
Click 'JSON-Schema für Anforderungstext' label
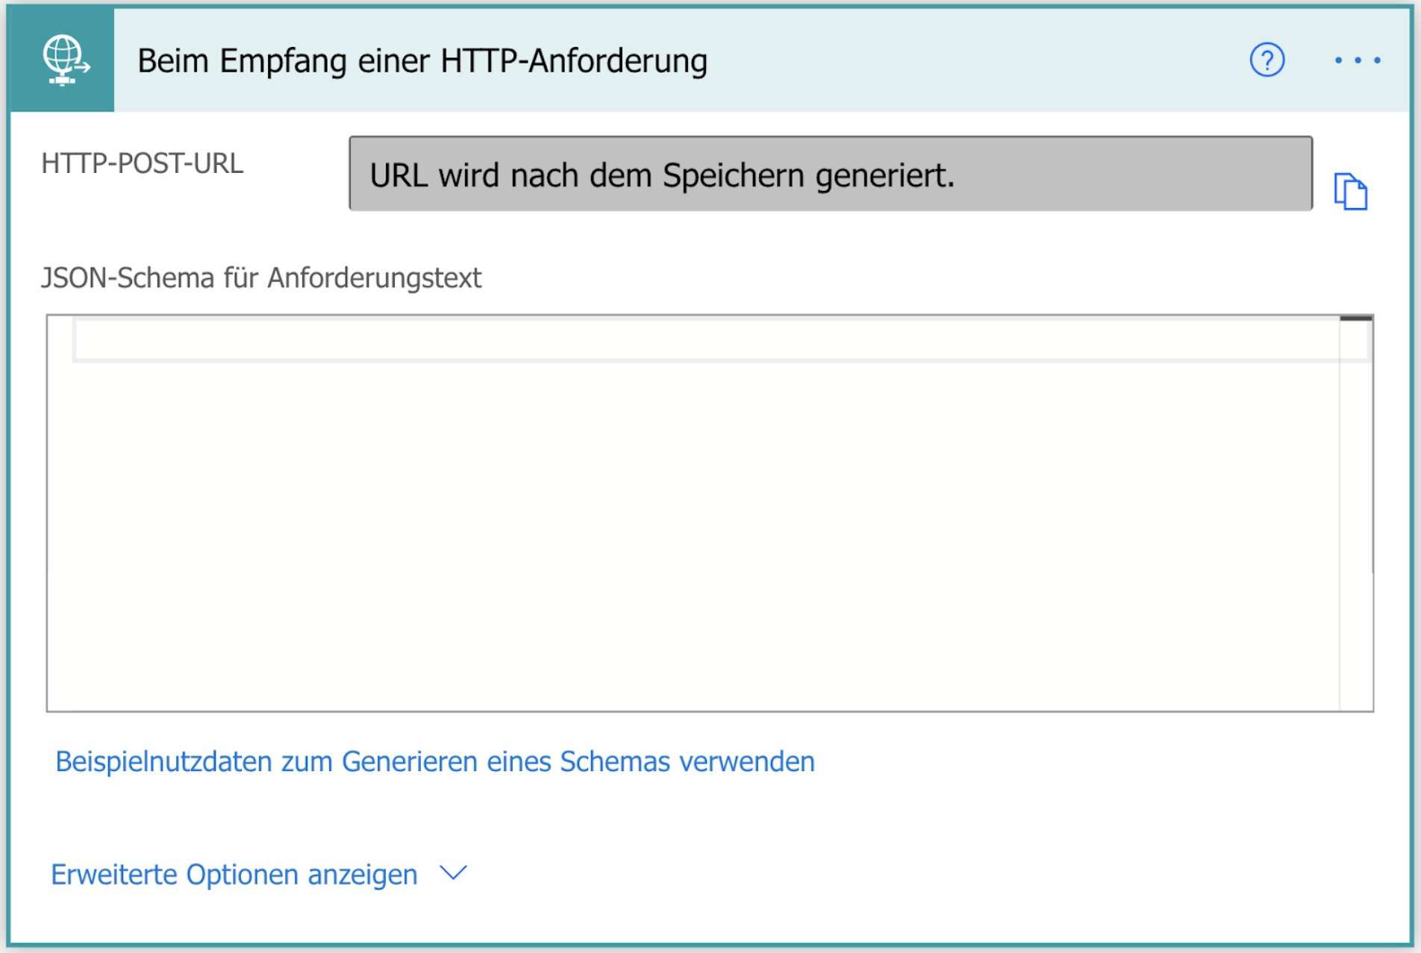tap(260, 278)
